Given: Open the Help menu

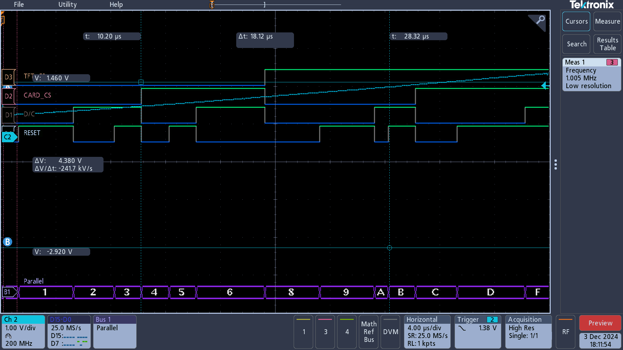Looking at the screenshot, I should pos(116,5).
